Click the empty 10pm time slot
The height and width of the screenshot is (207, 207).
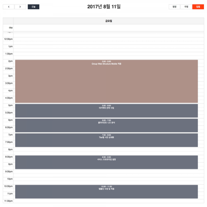[106, 179]
